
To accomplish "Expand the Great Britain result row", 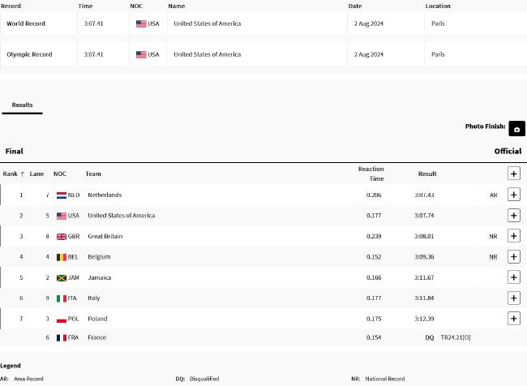I will [x=513, y=236].
